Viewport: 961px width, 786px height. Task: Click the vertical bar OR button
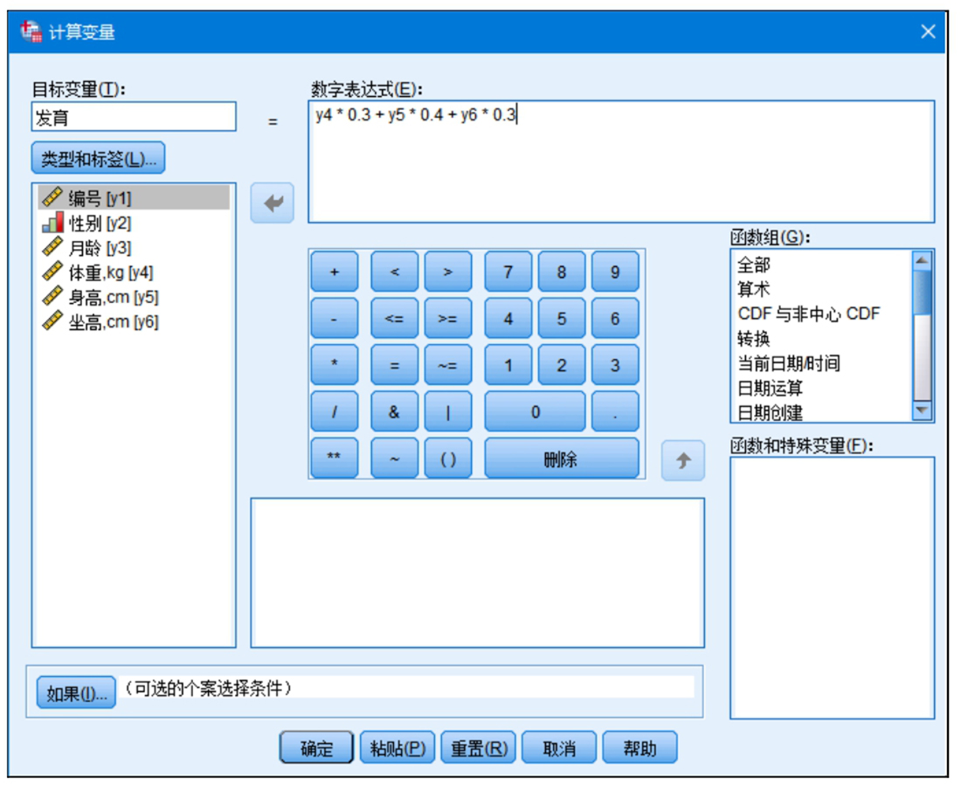[x=448, y=411]
